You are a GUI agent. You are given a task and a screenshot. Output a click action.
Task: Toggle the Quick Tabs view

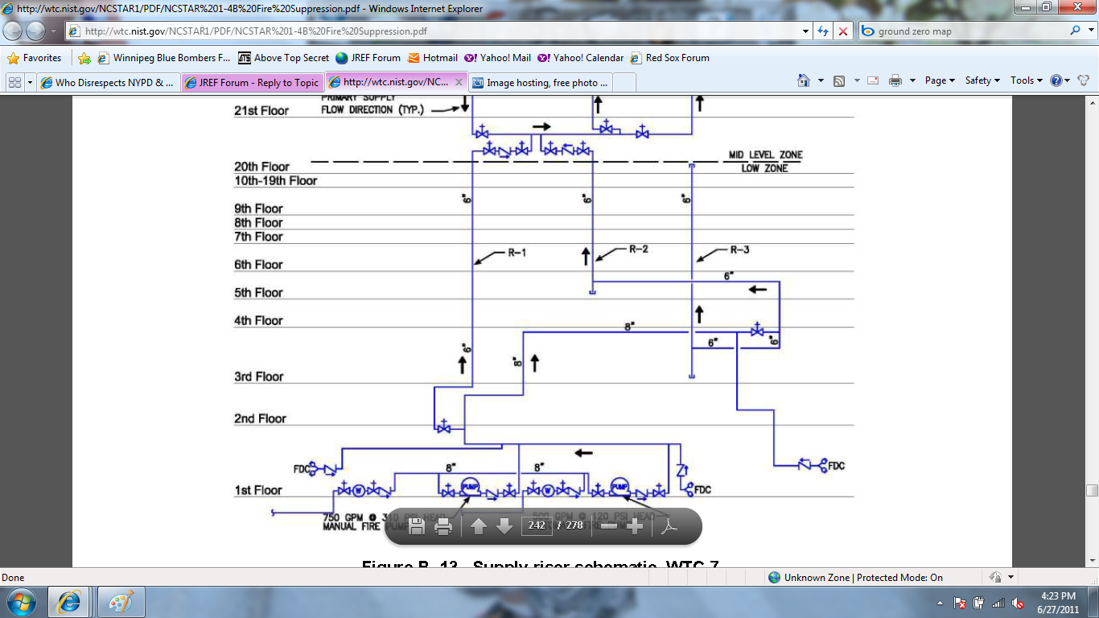(14, 82)
